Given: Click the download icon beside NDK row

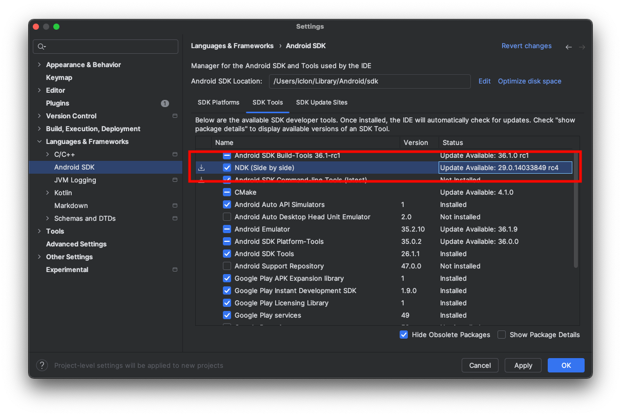Looking at the screenshot, I should click(x=201, y=168).
